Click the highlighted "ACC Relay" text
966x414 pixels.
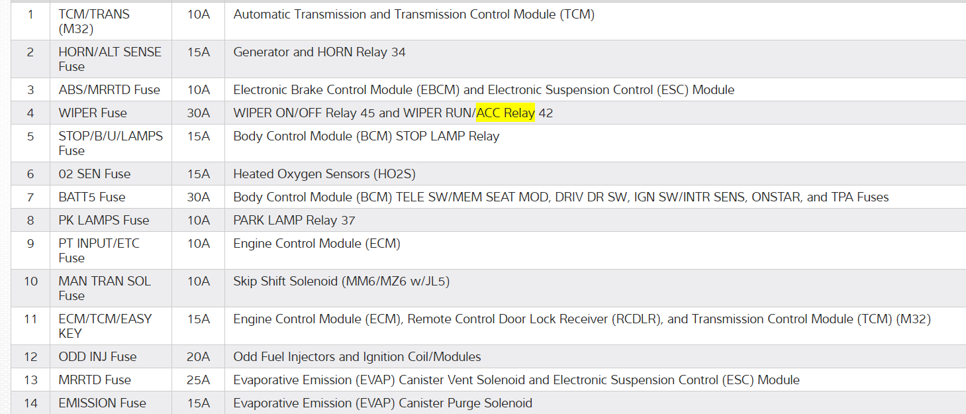tap(505, 113)
